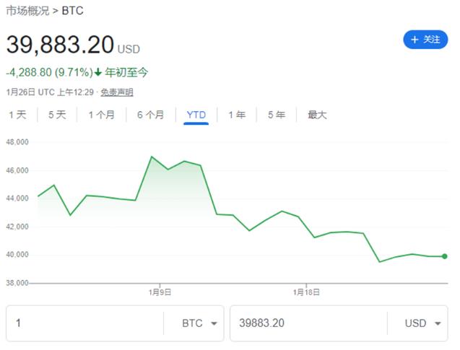Click the 市场概况 breadcrumb link
Image resolution: width=460 pixels, height=350 pixels.
tap(27, 11)
